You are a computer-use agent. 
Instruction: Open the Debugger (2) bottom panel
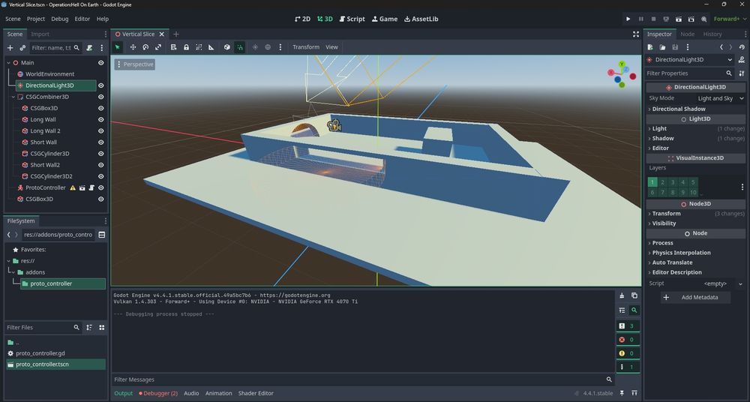[x=158, y=394]
